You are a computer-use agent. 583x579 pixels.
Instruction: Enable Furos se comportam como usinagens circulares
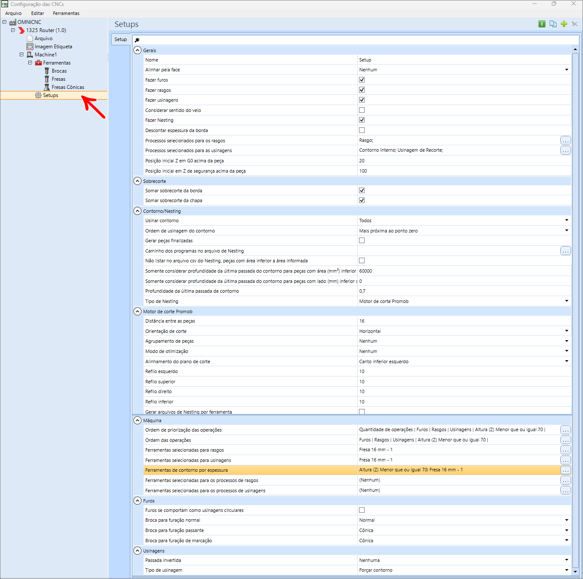click(x=362, y=510)
